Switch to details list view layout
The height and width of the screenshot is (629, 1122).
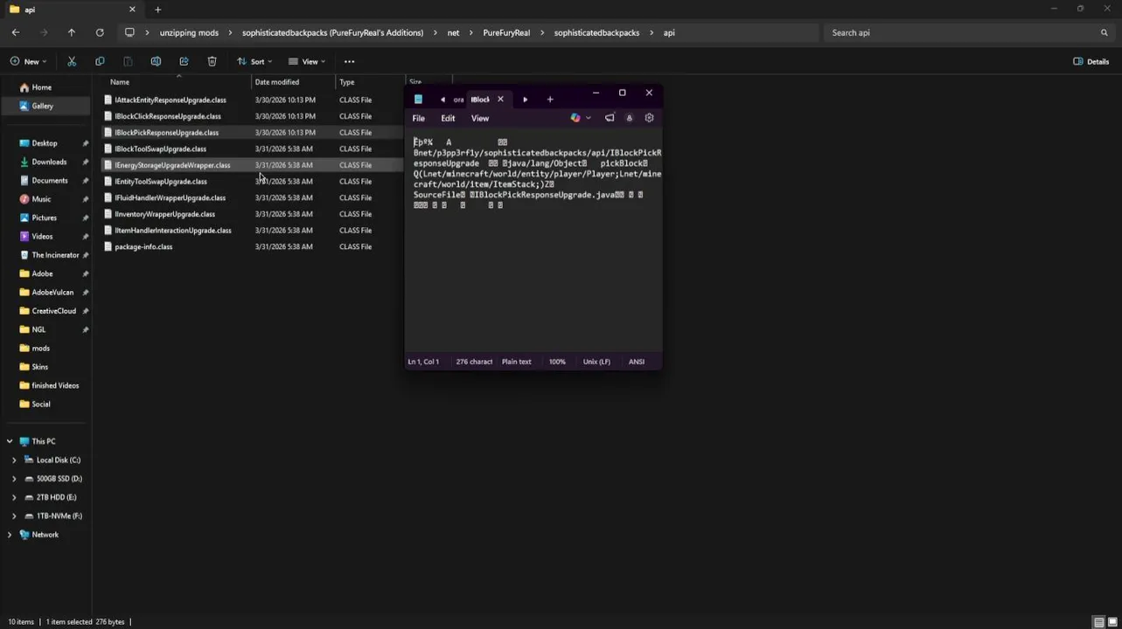[x=1099, y=622]
